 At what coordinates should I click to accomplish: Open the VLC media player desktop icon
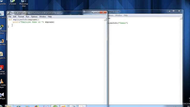tap(2, 84)
